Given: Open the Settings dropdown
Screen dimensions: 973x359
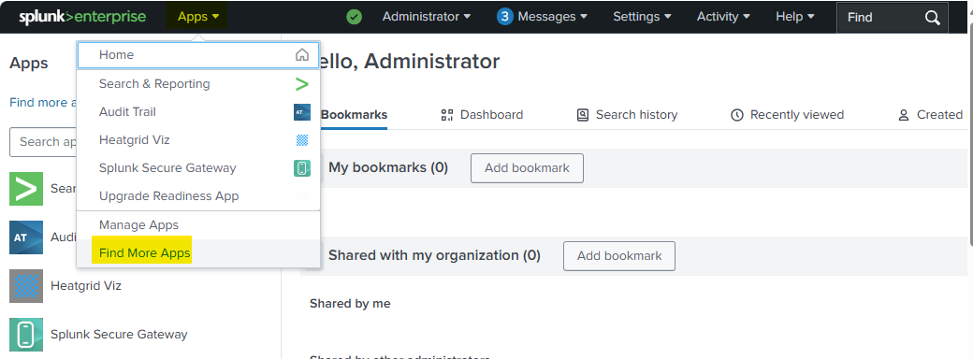Looking at the screenshot, I should pos(642,17).
